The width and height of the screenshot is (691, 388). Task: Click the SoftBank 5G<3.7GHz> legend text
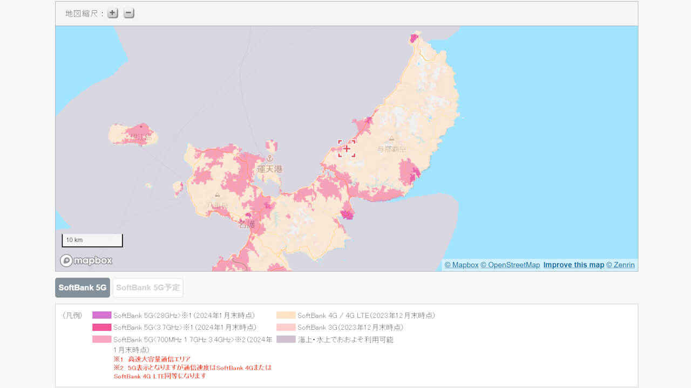click(185, 327)
